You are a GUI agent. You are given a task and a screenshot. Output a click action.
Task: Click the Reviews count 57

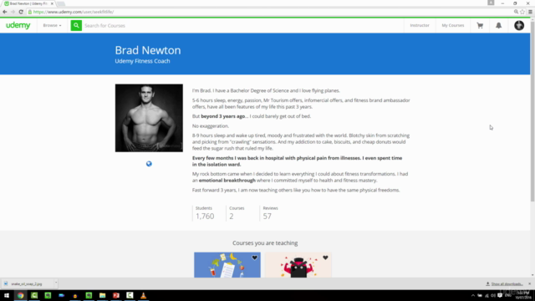(x=267, y=216)
